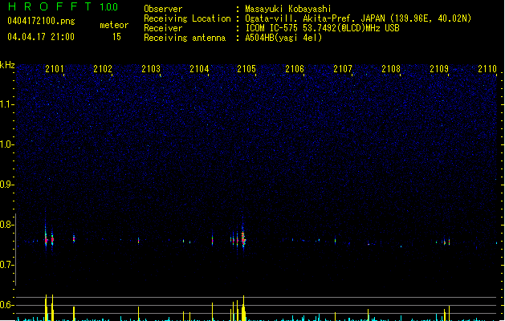Image resolution: width=505 pixels, height=321 pixels.
Task: Click the 2110 time axis marker
Action: [x=487, y=69]
